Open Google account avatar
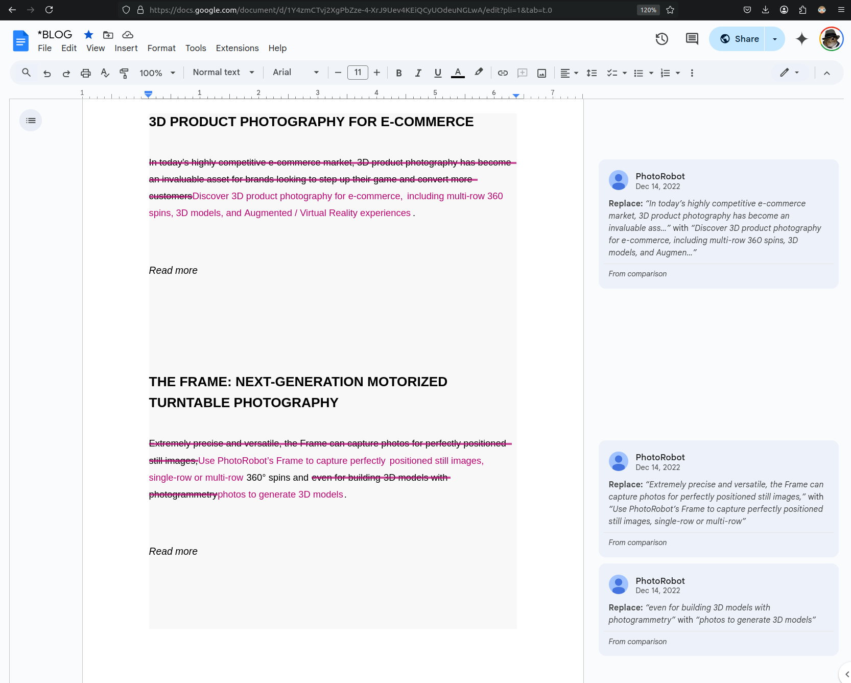 [x=832, y=39]
